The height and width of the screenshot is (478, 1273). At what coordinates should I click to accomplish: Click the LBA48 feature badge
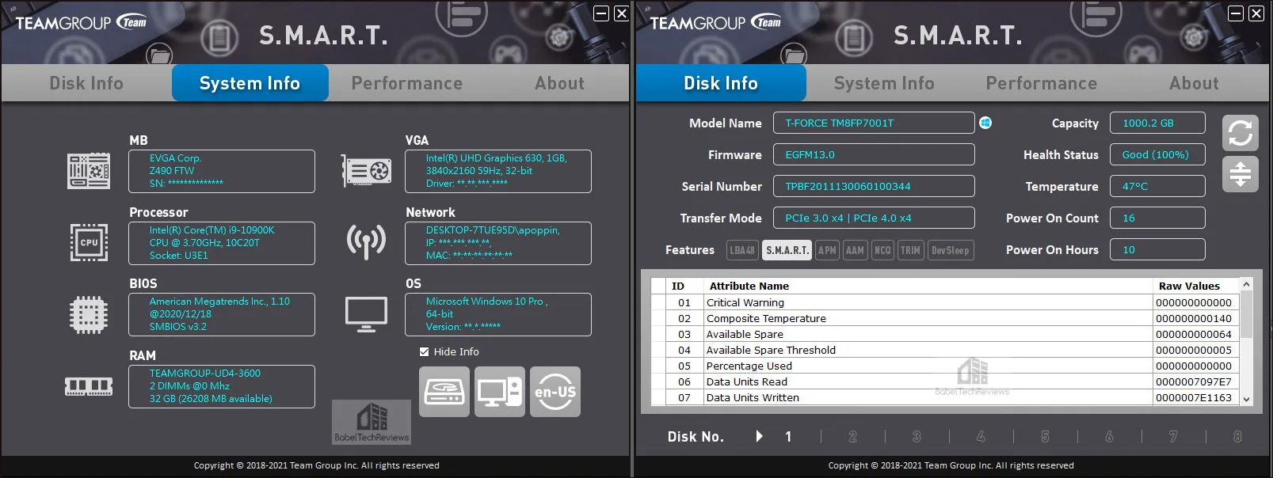point(742,250)
